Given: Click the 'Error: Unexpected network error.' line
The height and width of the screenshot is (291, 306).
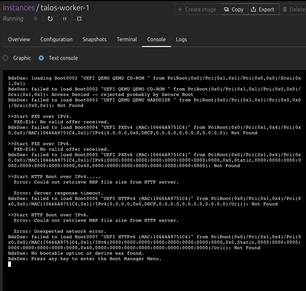Looking at the screenshot, I should click(60, 231).
